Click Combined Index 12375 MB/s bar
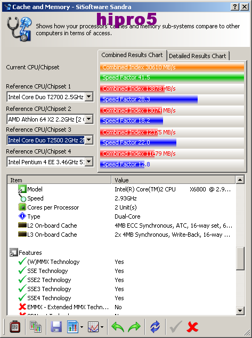Viewport: 252px width, 338px height. coord(129,132)
